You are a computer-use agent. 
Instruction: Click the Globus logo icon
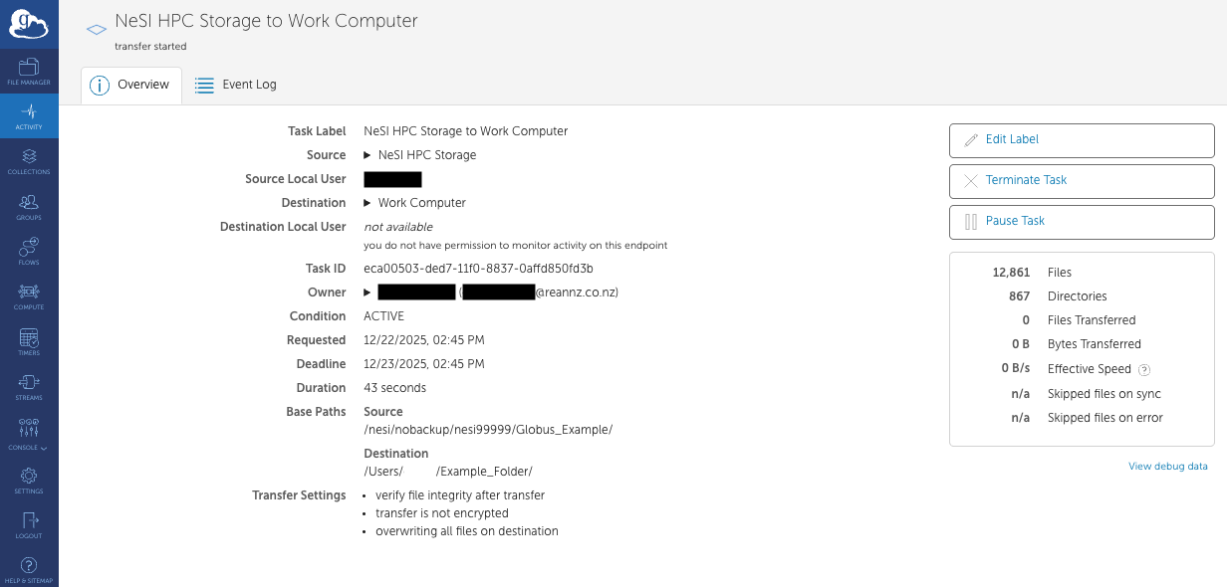(29, 24)
